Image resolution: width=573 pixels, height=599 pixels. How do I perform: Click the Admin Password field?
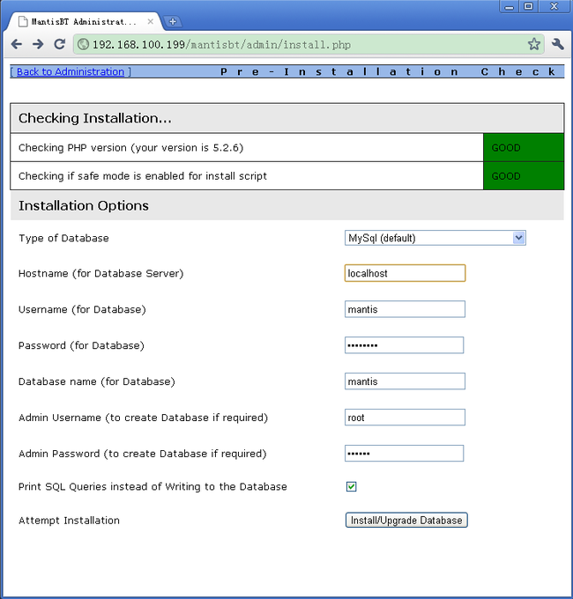click(404, 453)
